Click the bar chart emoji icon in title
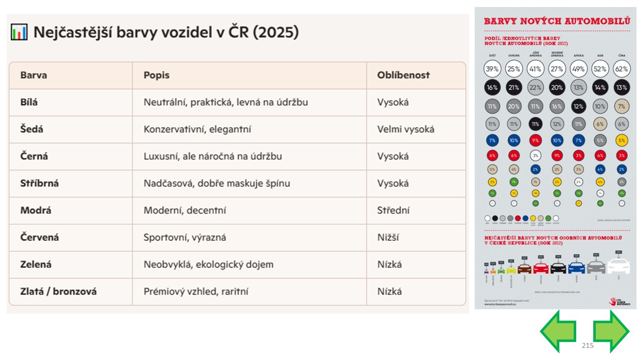Viewport: 643px width, 362px height. coord(19,33)
